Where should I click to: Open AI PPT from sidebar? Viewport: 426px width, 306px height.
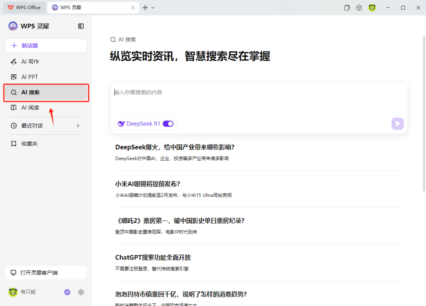click(x=46, y=77)
